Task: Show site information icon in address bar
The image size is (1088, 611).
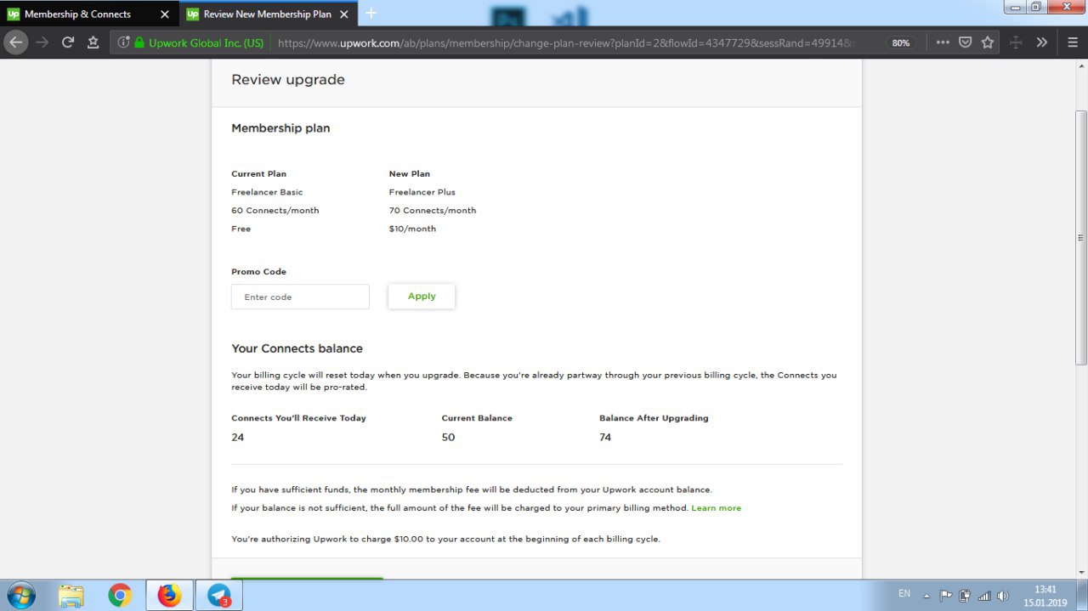Action: pyautogui.click(x=123, y=42)
